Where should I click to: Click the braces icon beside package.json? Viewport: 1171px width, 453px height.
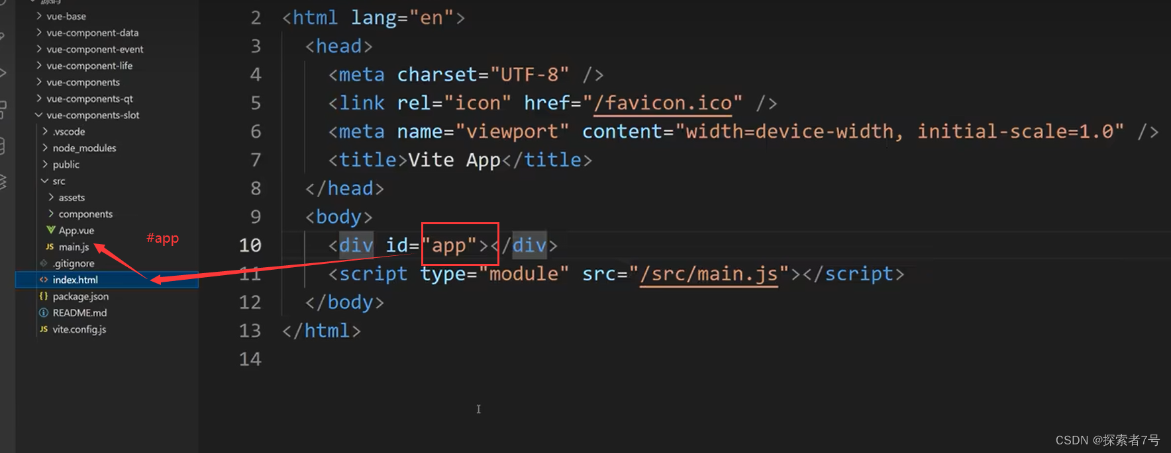tap(44, 296)
